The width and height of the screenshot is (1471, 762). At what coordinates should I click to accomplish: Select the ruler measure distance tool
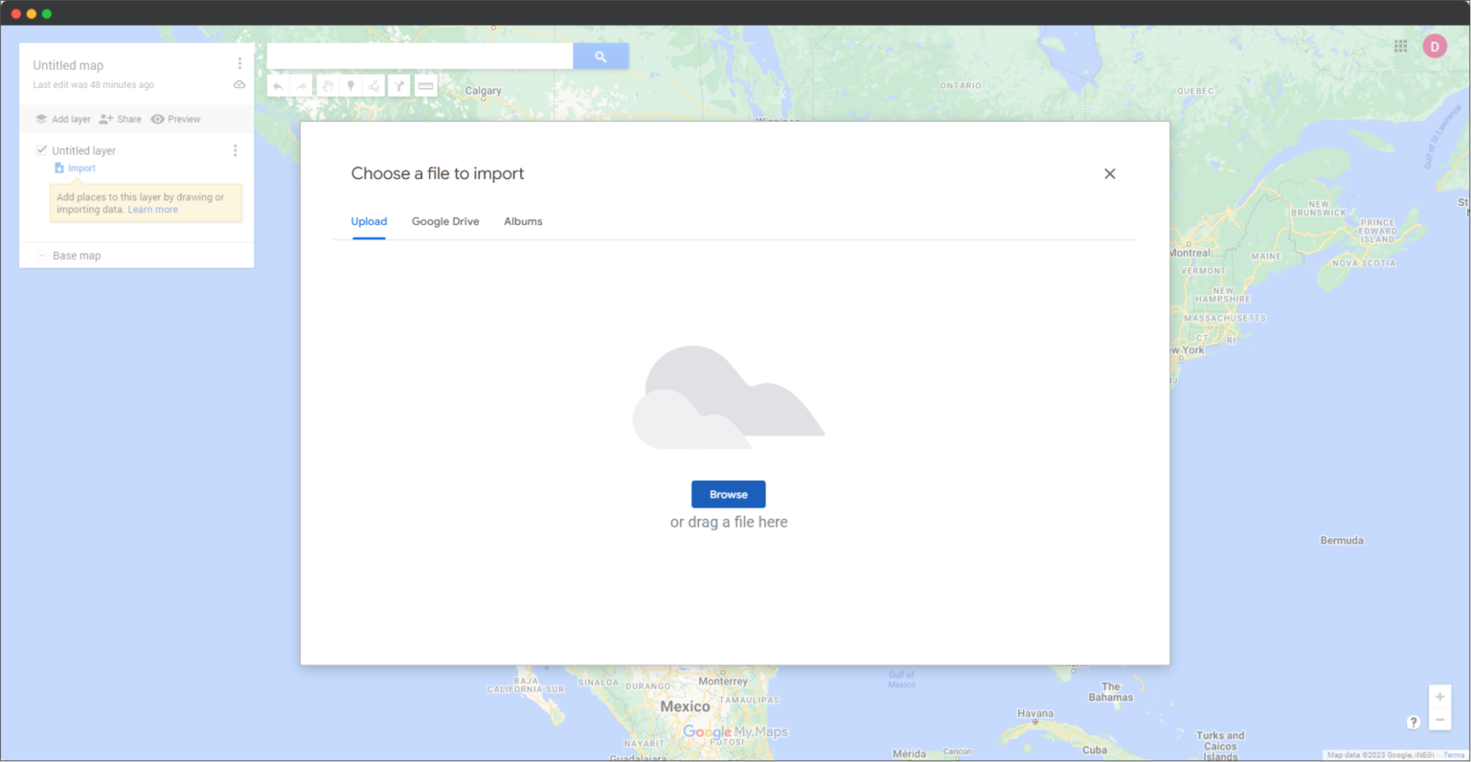coord(426,86)
